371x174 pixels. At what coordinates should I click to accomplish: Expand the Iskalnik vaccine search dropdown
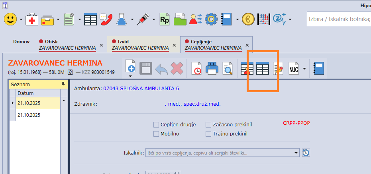(x=296, y=153)
